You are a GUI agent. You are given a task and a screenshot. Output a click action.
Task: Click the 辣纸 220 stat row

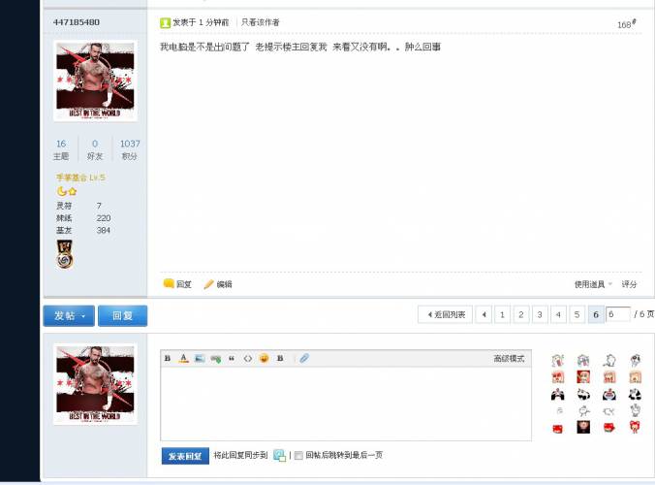(x=83, y=218)
